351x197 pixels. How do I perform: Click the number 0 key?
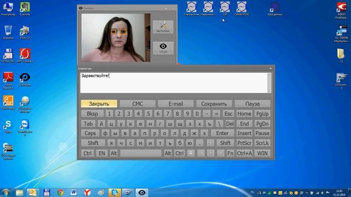coord(197,114)
